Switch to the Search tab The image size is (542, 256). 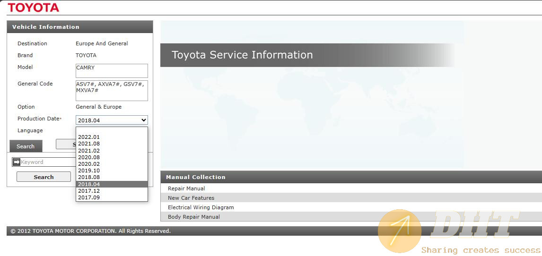tap(26, 146)
